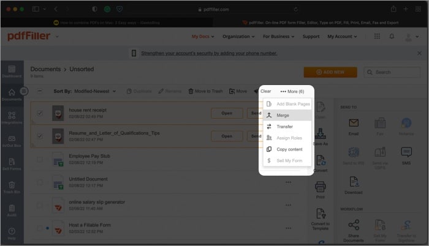
Task: Click Copy content menu entry
Action: pyautogui.click(x=287, y=149)
